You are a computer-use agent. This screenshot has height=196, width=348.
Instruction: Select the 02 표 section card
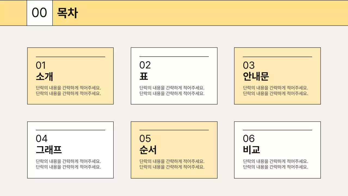click(x=174, y=76)
